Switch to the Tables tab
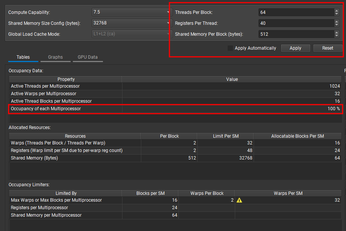The height and width of the screenshot is (231, 346). [x=23, y=57]
